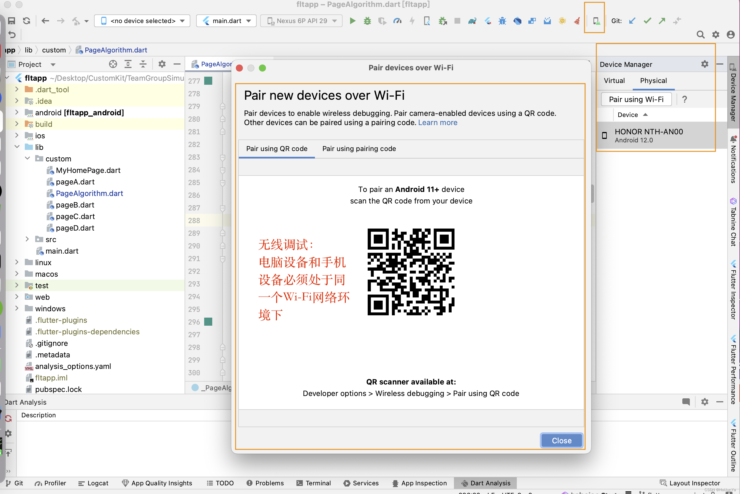This screenshot has width=740, height=494.
Task: Expand the android folder node
Action: [x=17, y=112]
